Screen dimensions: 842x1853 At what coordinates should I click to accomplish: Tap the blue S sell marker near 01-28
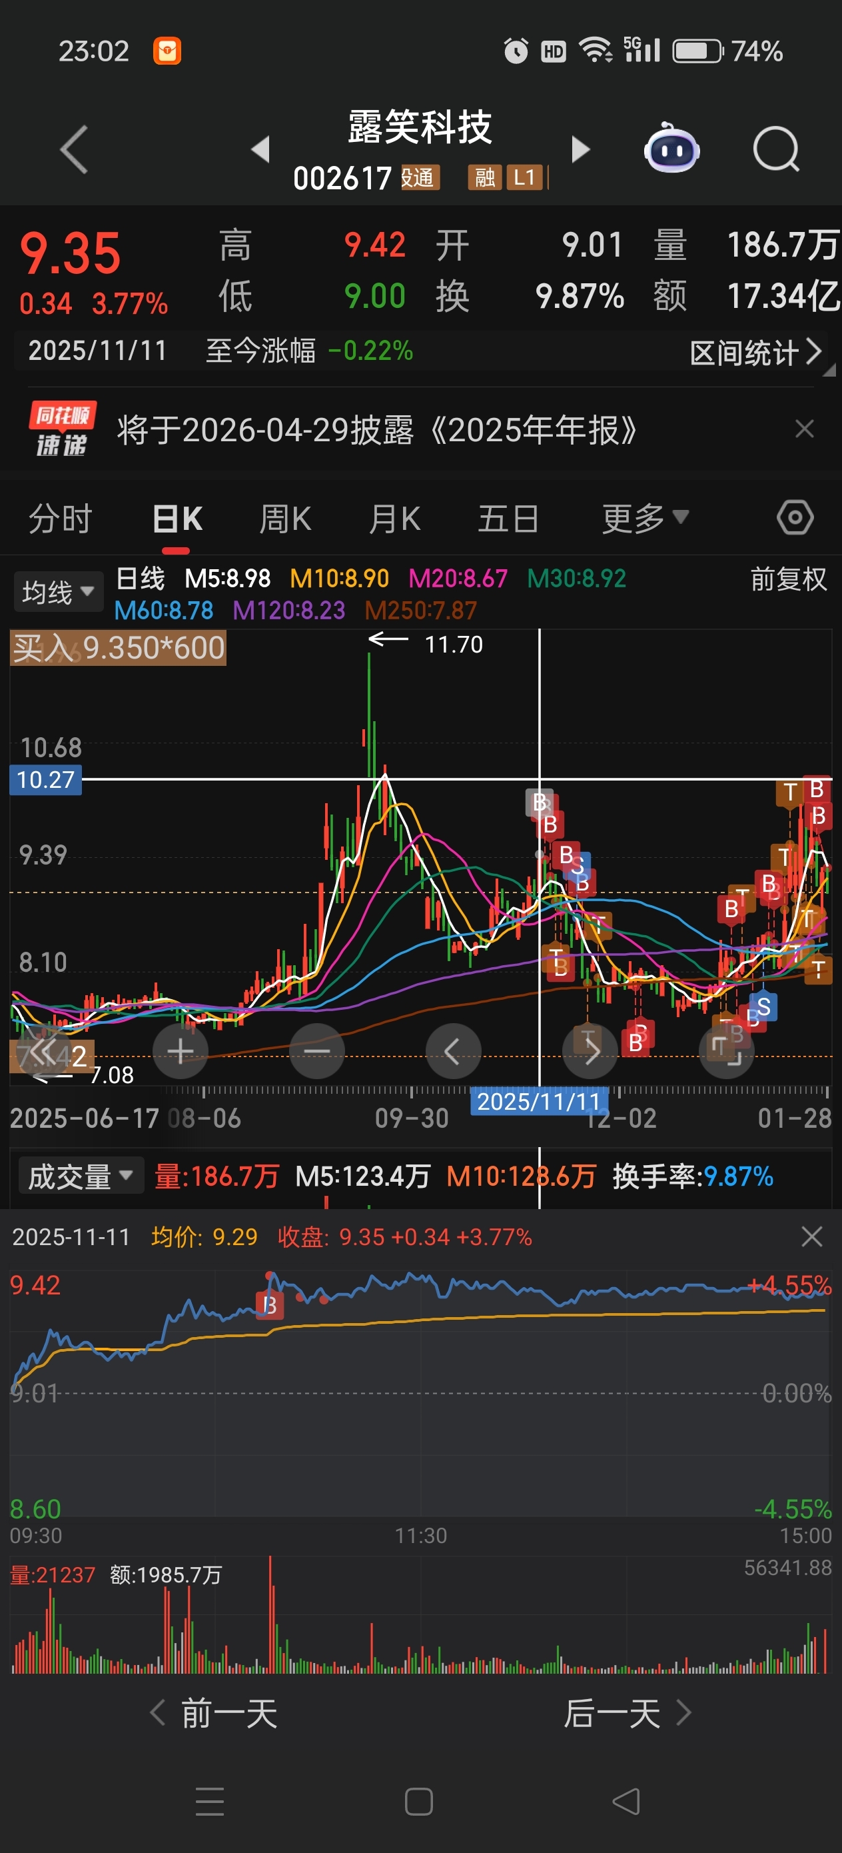763,1007
